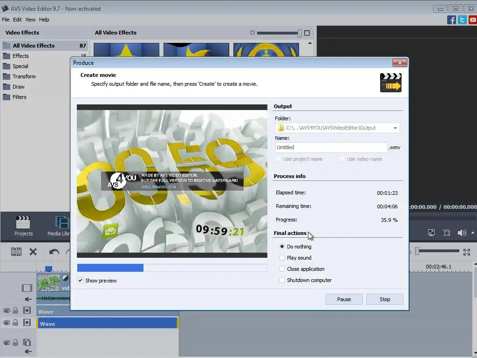Screen dimensions: 477x358
Task: Hide the selected Wave effect track
Action: (7, 323)
